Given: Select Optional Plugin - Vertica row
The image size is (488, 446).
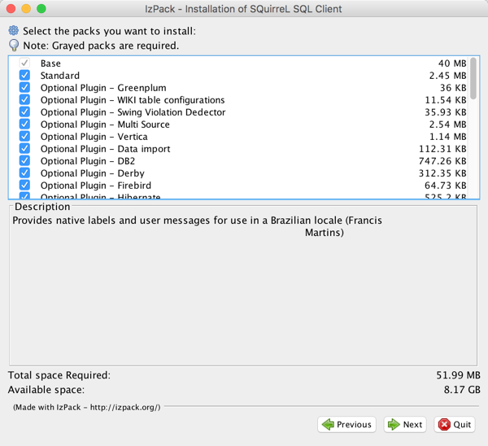Looking at the screenshot, I should (x=94, y=137).
